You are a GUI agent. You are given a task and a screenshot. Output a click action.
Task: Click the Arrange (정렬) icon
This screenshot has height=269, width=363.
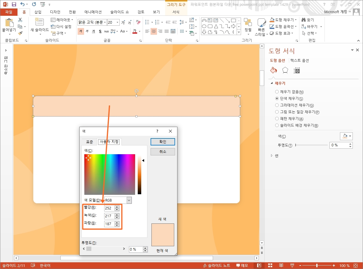(x=248, y=22)
